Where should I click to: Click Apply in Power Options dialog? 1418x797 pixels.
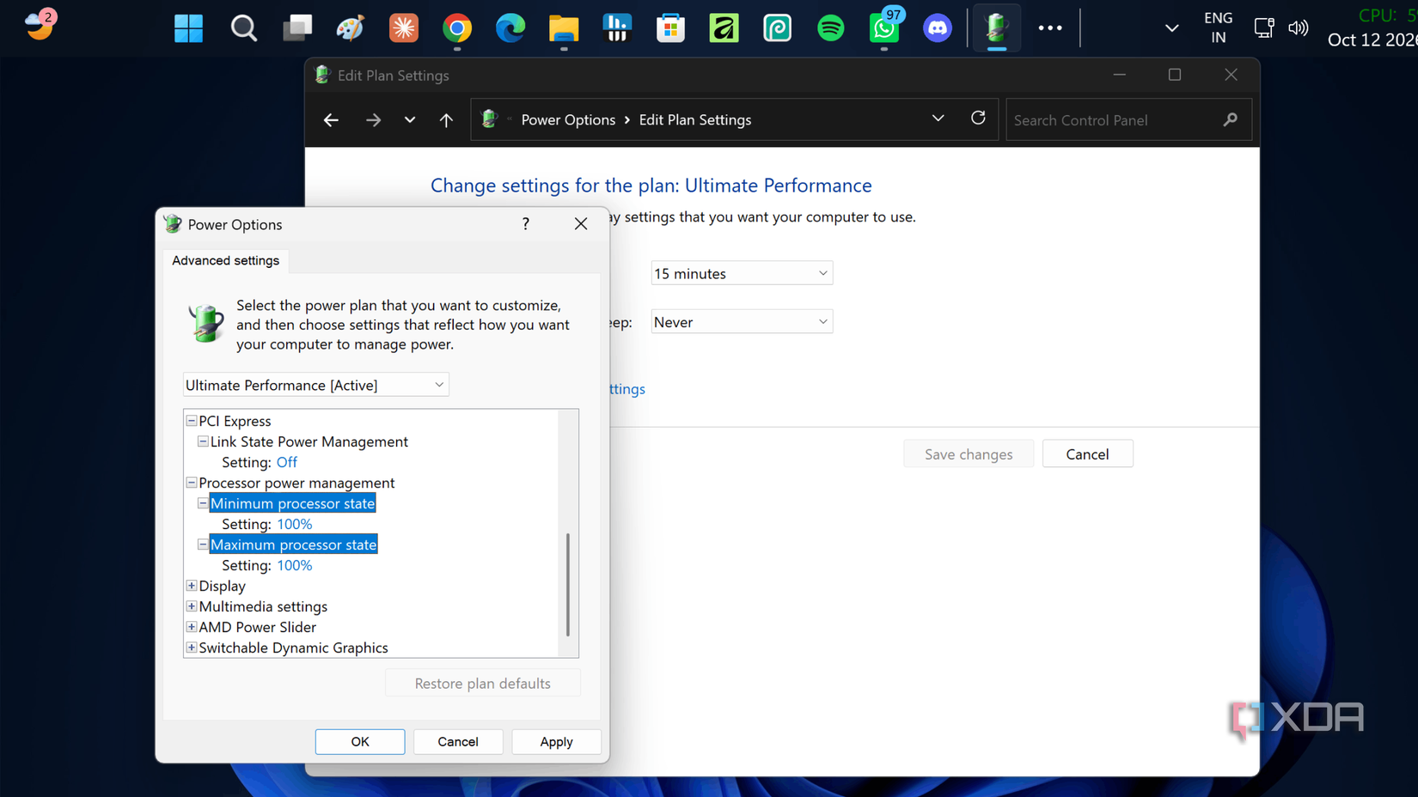point(556,741)
